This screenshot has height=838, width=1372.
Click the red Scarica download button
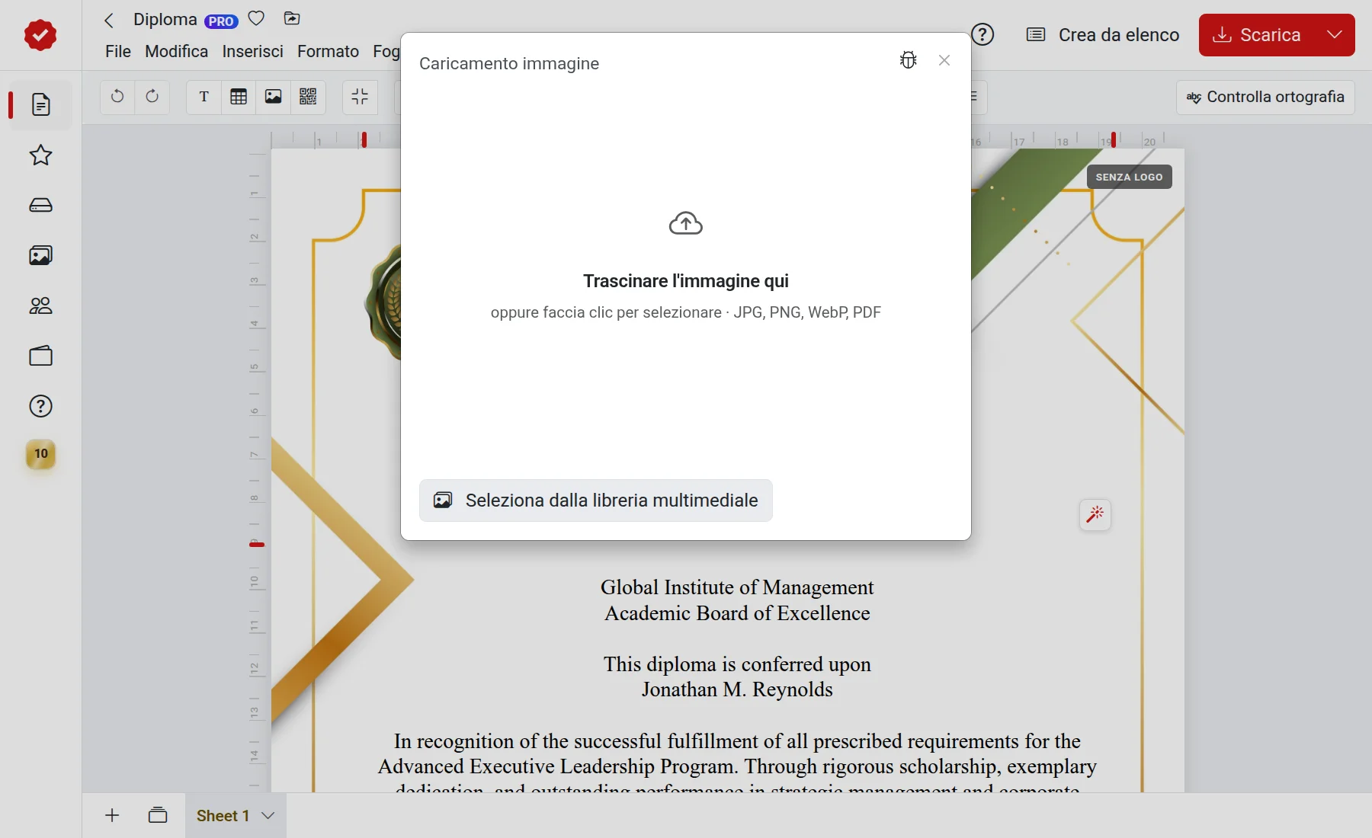coord(1257,35)
